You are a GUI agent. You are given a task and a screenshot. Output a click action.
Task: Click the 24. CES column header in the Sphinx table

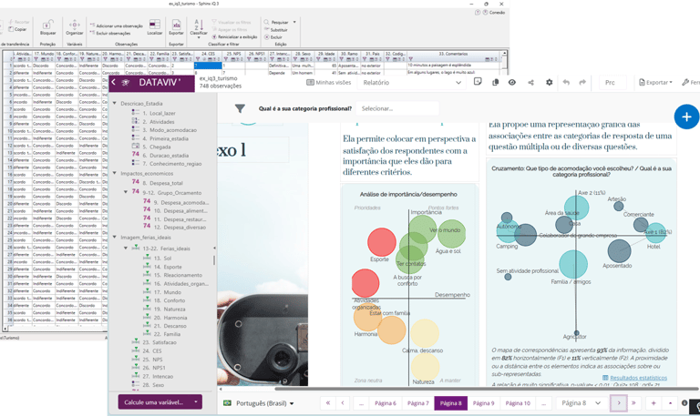point(208,54)
